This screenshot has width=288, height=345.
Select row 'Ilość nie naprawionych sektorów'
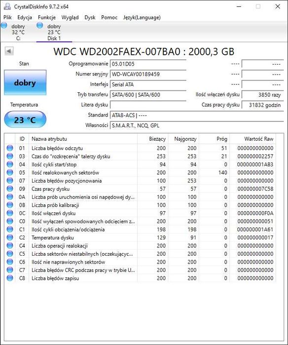click(140, 262)
